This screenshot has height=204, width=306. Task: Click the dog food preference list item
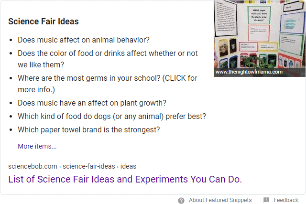pyautogui.click(x=112, y=116)
